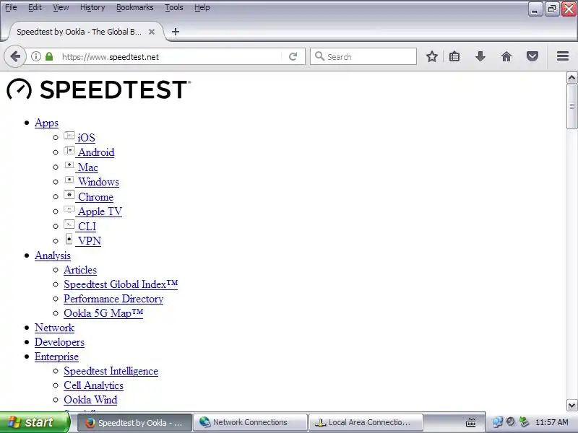Click the iOS app icon image
Viewport: 578px width, 433px height.
click(x=69, y=136)
